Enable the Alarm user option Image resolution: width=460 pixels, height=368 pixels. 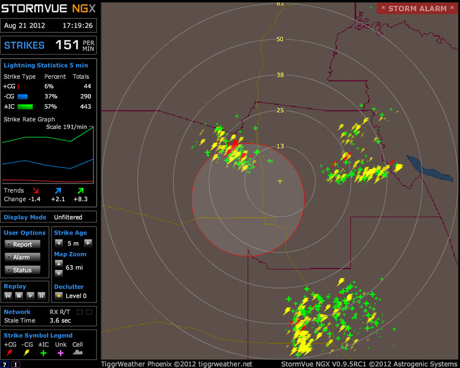click(22, 257)
